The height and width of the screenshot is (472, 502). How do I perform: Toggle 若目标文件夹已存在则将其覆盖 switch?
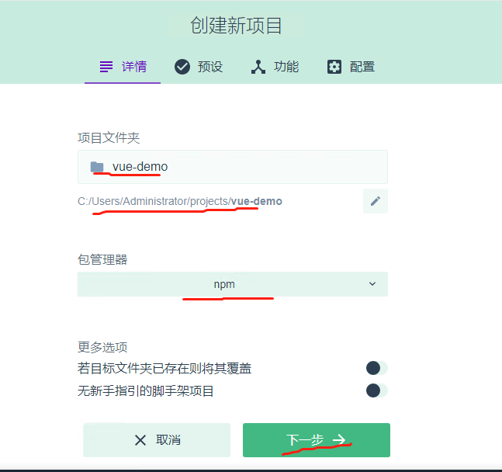tap(377, 368)
